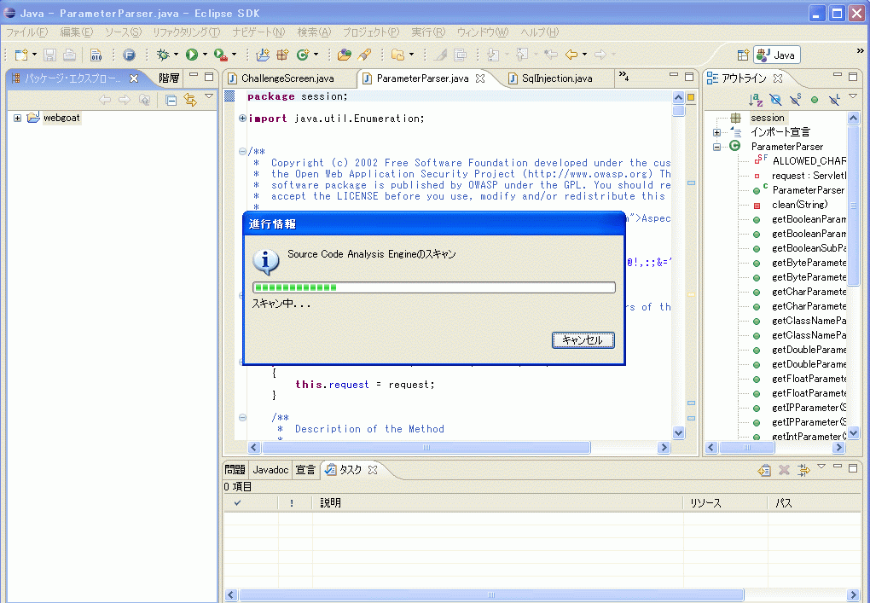Switch to the Javadoc tab
This screenshot has height=603, width=870.
(270, 470)
